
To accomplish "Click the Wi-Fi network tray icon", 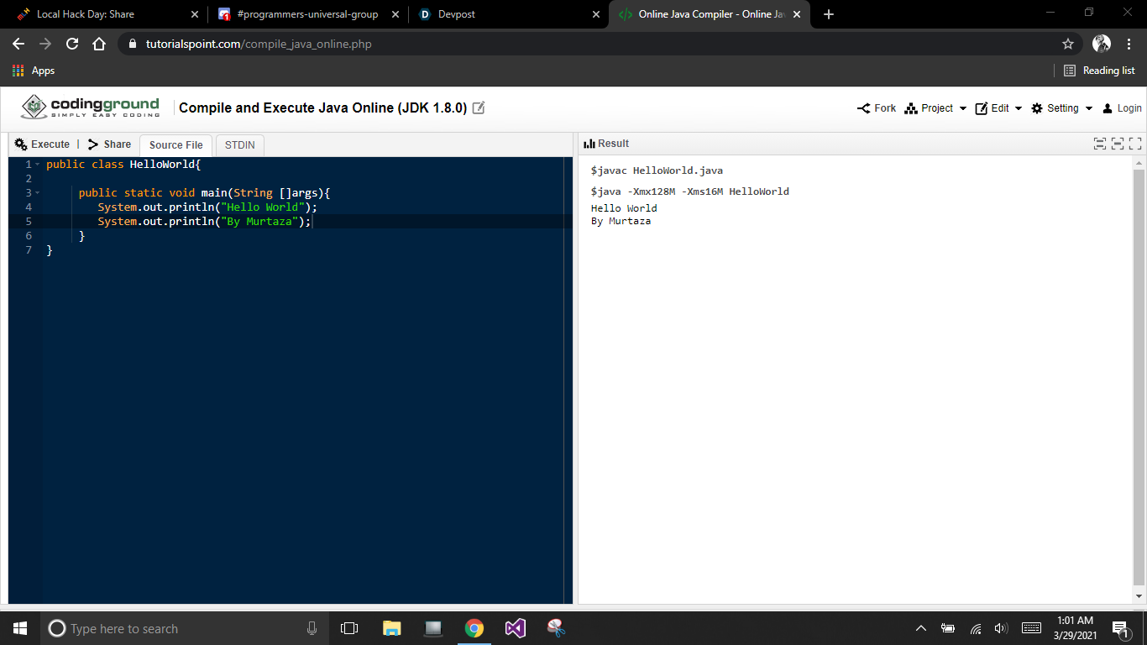I will pyautogui.click(x=976, y=628).
